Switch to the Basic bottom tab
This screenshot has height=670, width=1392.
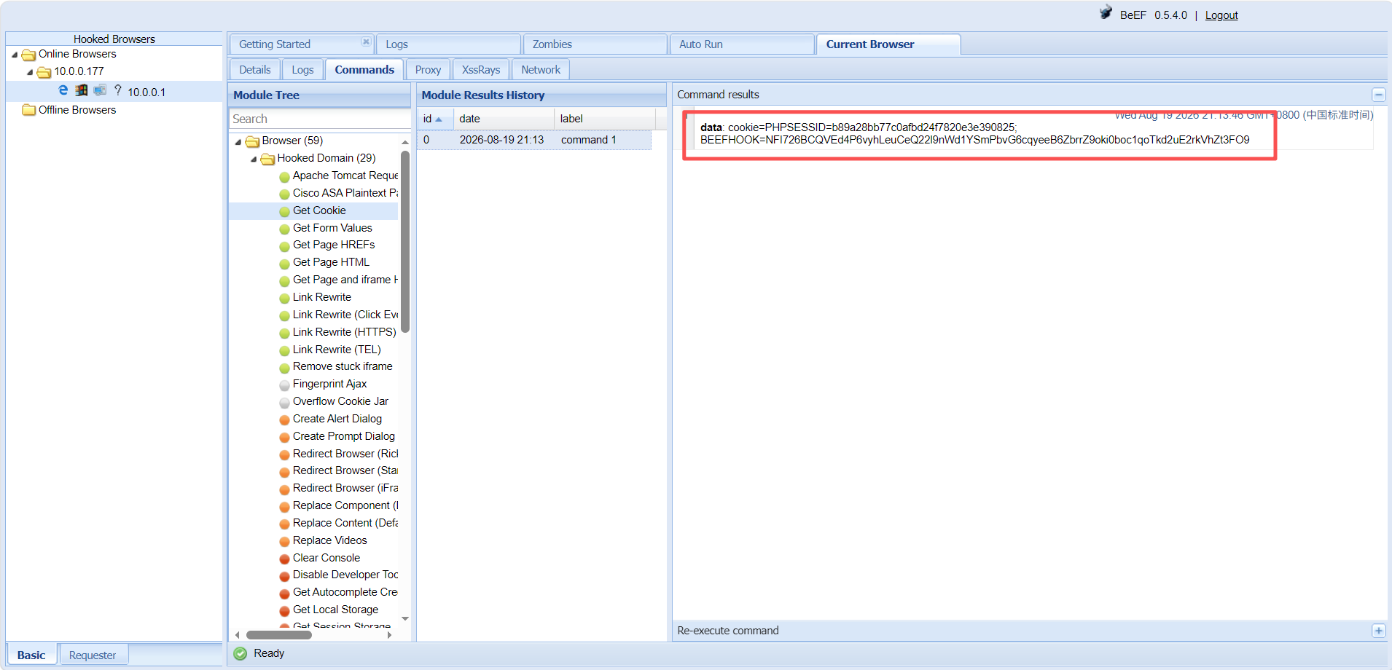(31, 655)
